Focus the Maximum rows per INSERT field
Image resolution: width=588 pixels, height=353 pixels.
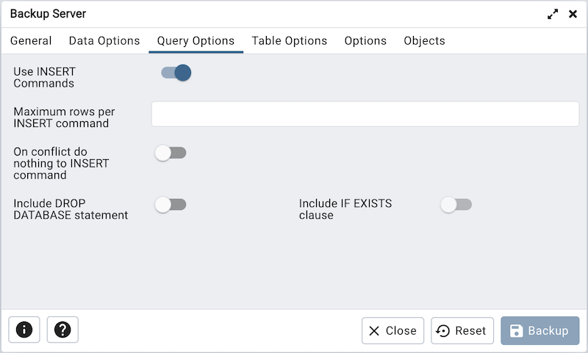365,114
